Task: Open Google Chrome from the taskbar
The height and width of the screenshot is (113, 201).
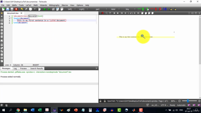Action: point(18,110)
